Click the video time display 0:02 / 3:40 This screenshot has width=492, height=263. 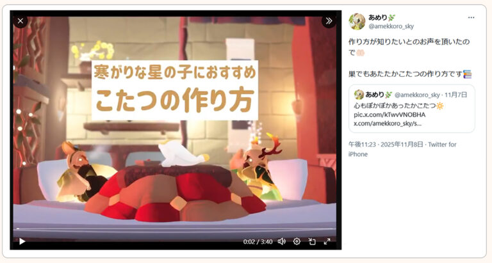coord(258,242)
